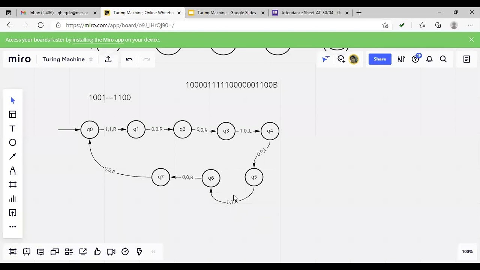Image resolution: width=480 pixels, height=270 pixels.
Task: Switch to Turing Machine Google Slides tab
Action: coord(226,13)
